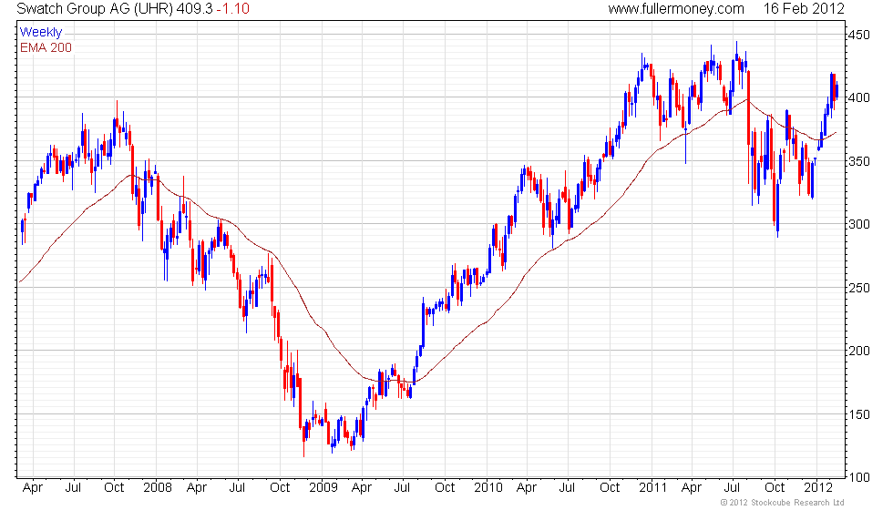Click the 400 price axis label
893x510 pixels.
[x=858, y=98]
